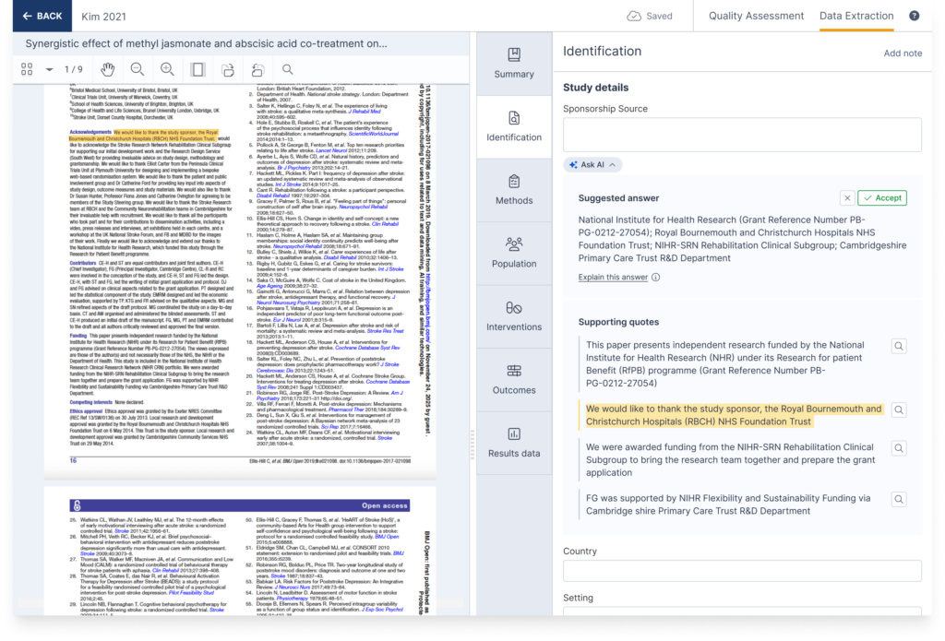
Task: Go back using the BACK button
Action: pos(42,16)
